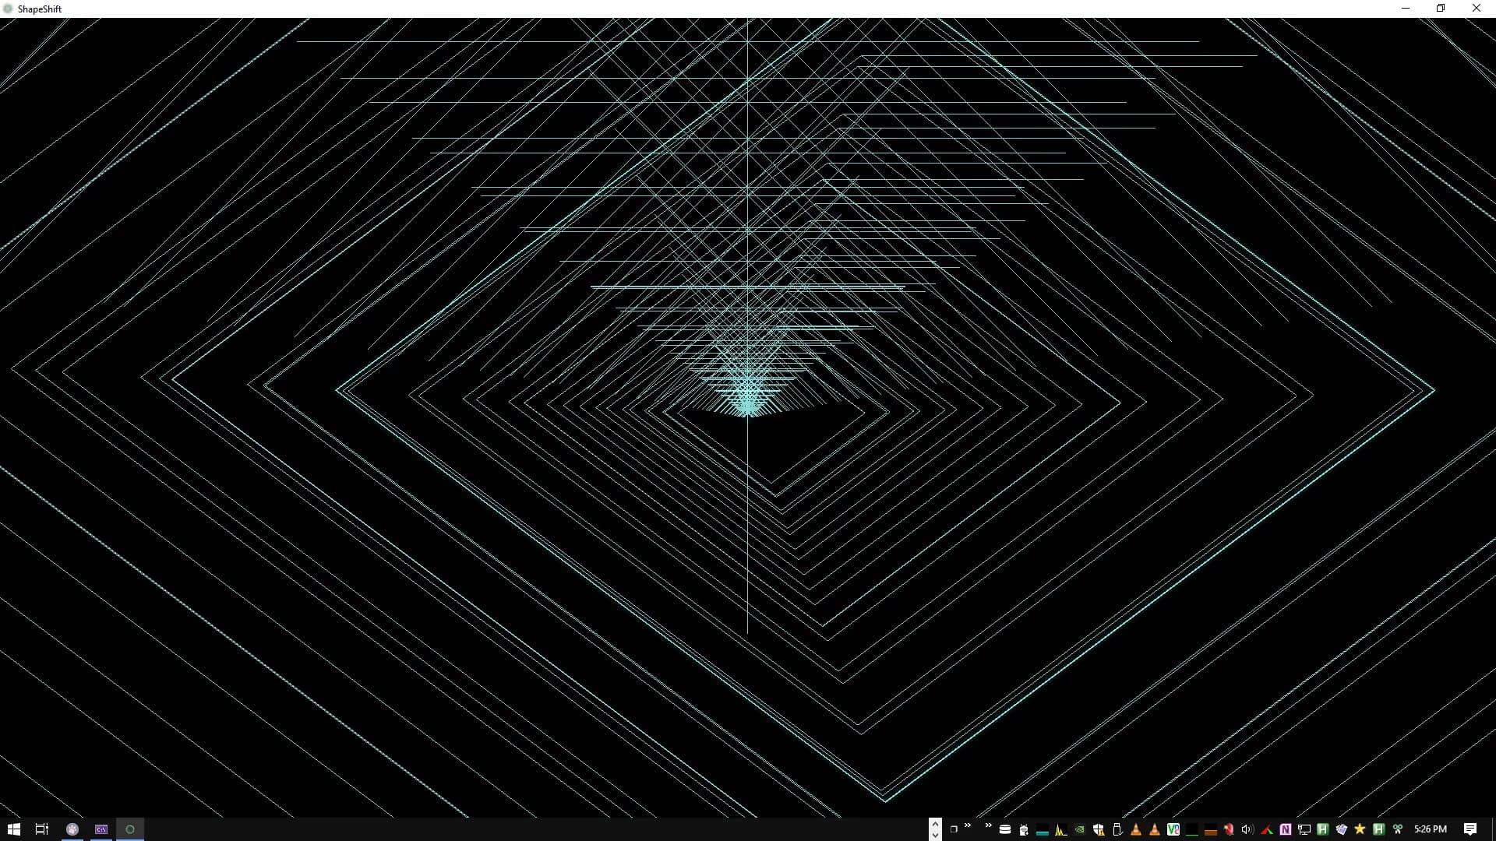Switch to the purple console window
1496x841 pixels.
pyautogui.click(x=101, y=829)
